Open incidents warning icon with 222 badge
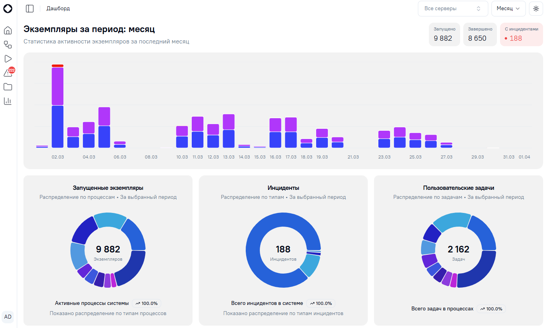The image size is (547, 328). 8,72
